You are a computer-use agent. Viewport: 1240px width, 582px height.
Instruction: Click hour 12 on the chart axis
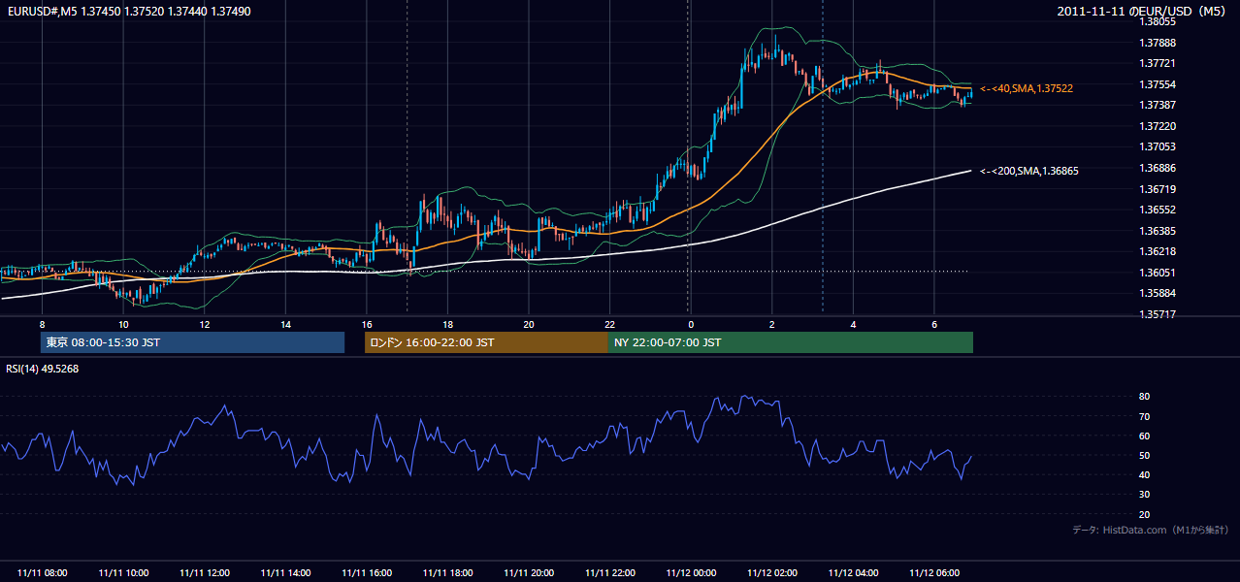pos(205,324)
